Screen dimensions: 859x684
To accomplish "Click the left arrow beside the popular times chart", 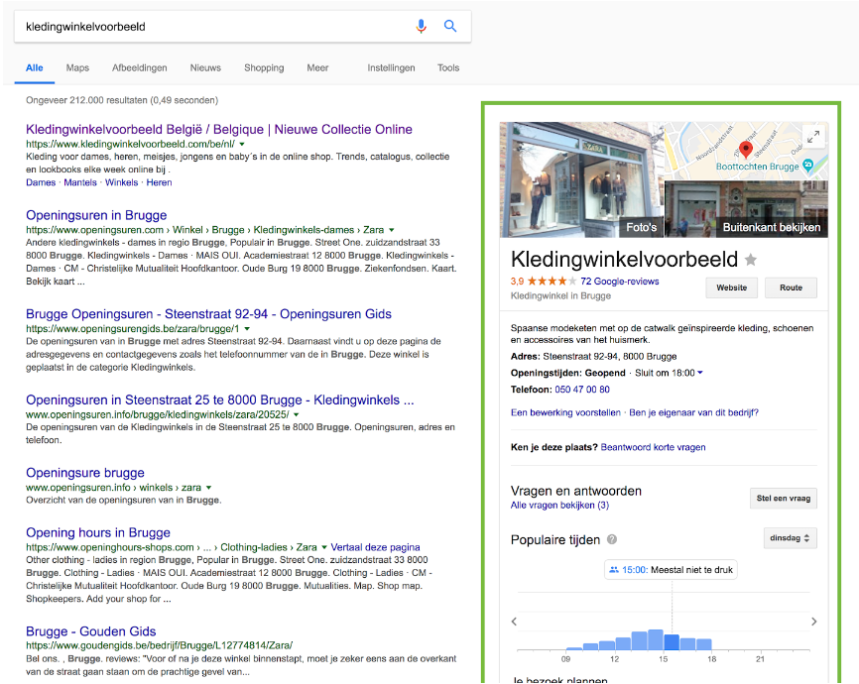I will coord(514,621).
